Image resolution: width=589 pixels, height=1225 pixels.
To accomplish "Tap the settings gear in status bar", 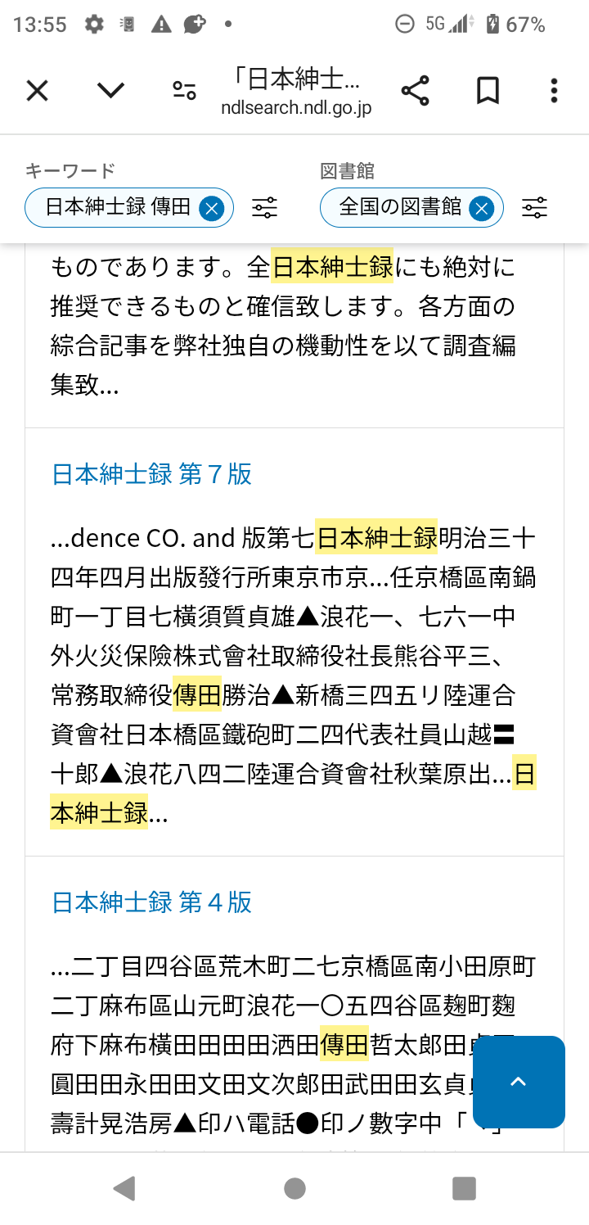I will [x=94, y=25].
